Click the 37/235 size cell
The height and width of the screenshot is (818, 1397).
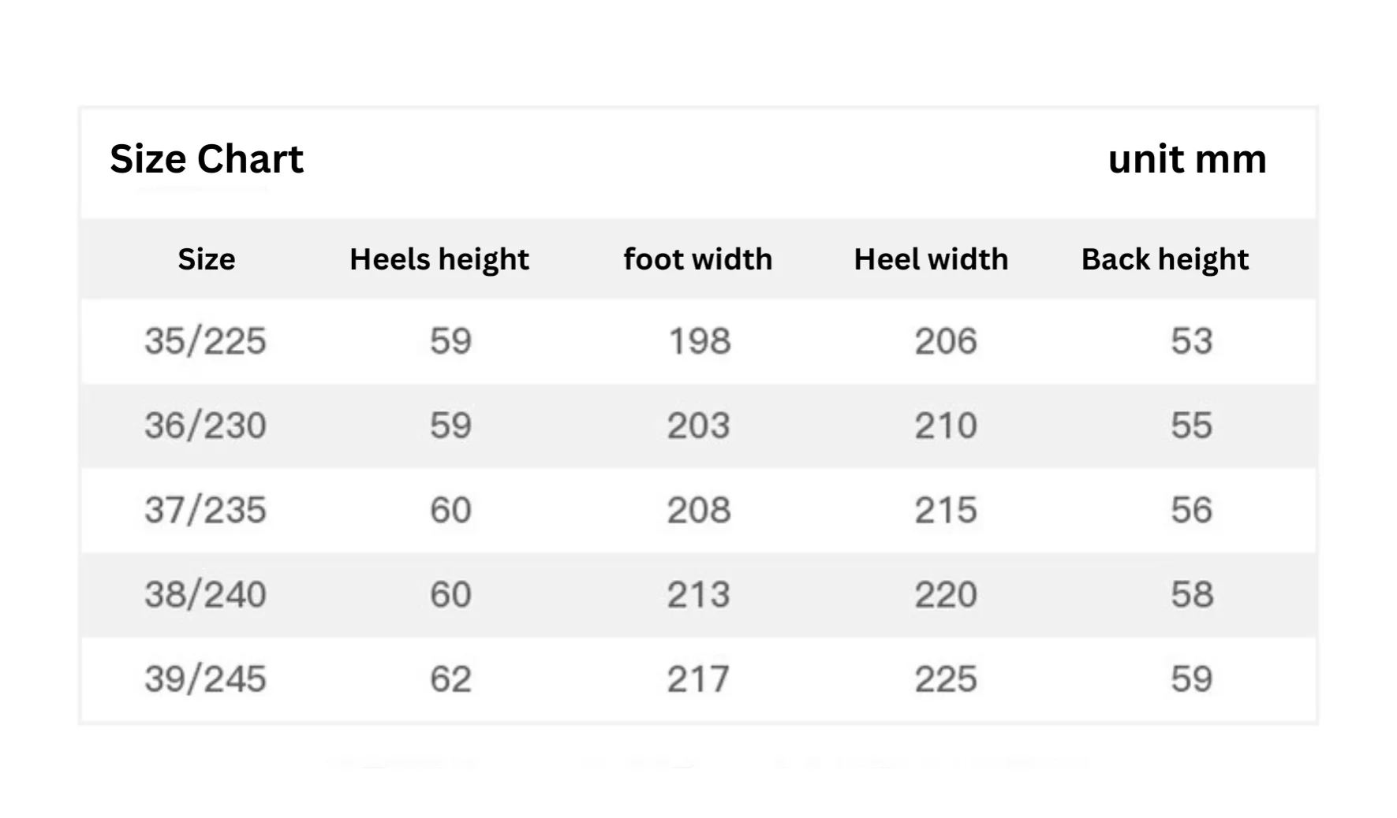click(205, 510)
